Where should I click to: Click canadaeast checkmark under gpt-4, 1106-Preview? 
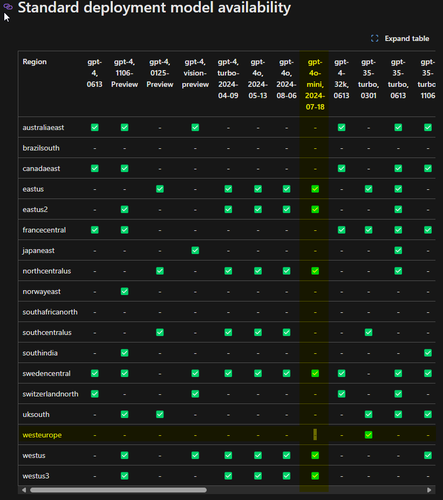click(125, 168)
